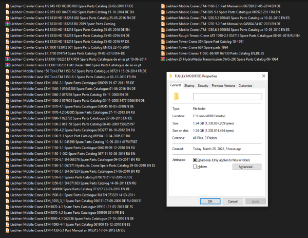The height and width of the screenshot is (238, 308).
Task: Select LTM-1220-5.2 Part Manual sn 045804
Action: (221, 24)
